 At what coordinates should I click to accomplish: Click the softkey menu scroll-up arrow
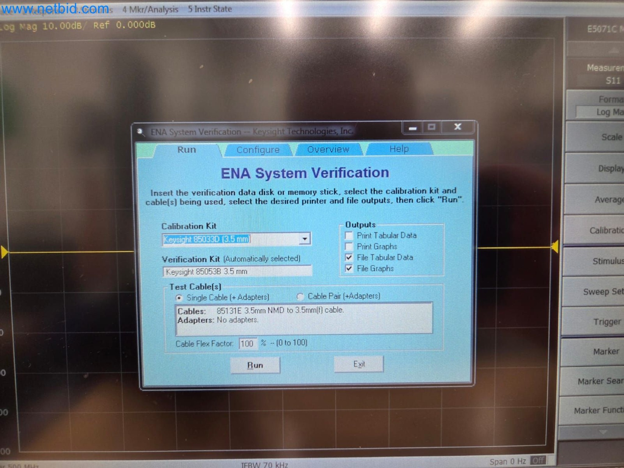click(614, 50)
